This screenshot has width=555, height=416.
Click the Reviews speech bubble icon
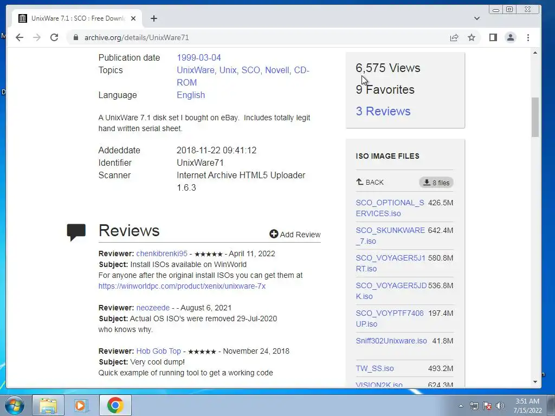coord(76,232)
